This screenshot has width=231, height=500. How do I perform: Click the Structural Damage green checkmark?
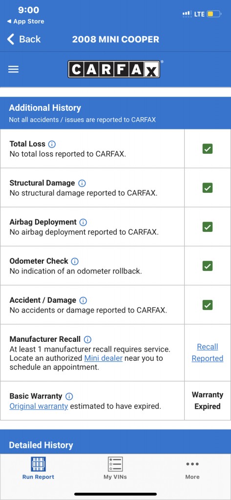[x=208, y=188]
